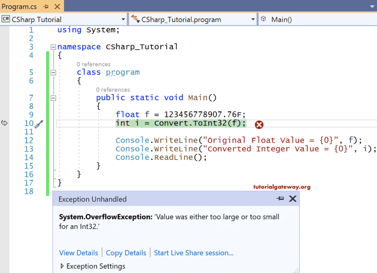Image resolution: width=377 pixels, height=273 pixels.
Task: Click the class icon beside CSharp_Tutorial.program
Action: [135, 19]
